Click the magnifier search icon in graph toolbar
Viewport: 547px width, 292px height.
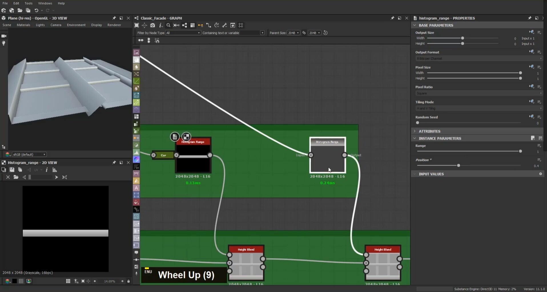click(168, 25)
